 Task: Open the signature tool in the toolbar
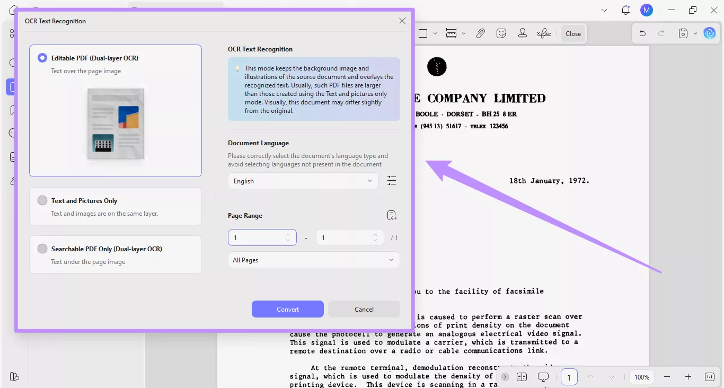coord(544,33)
